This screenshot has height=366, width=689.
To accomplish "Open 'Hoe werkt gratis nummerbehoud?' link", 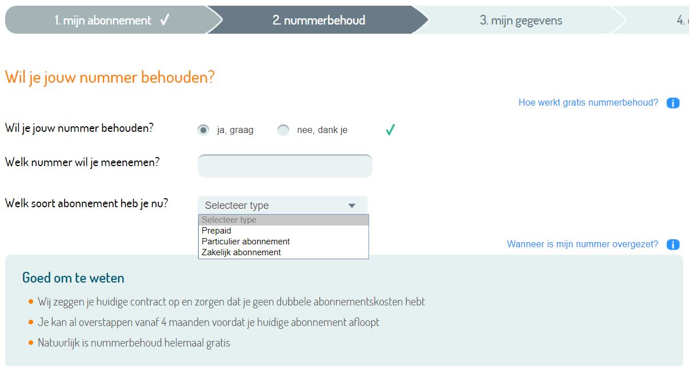I will pos(587,103).
